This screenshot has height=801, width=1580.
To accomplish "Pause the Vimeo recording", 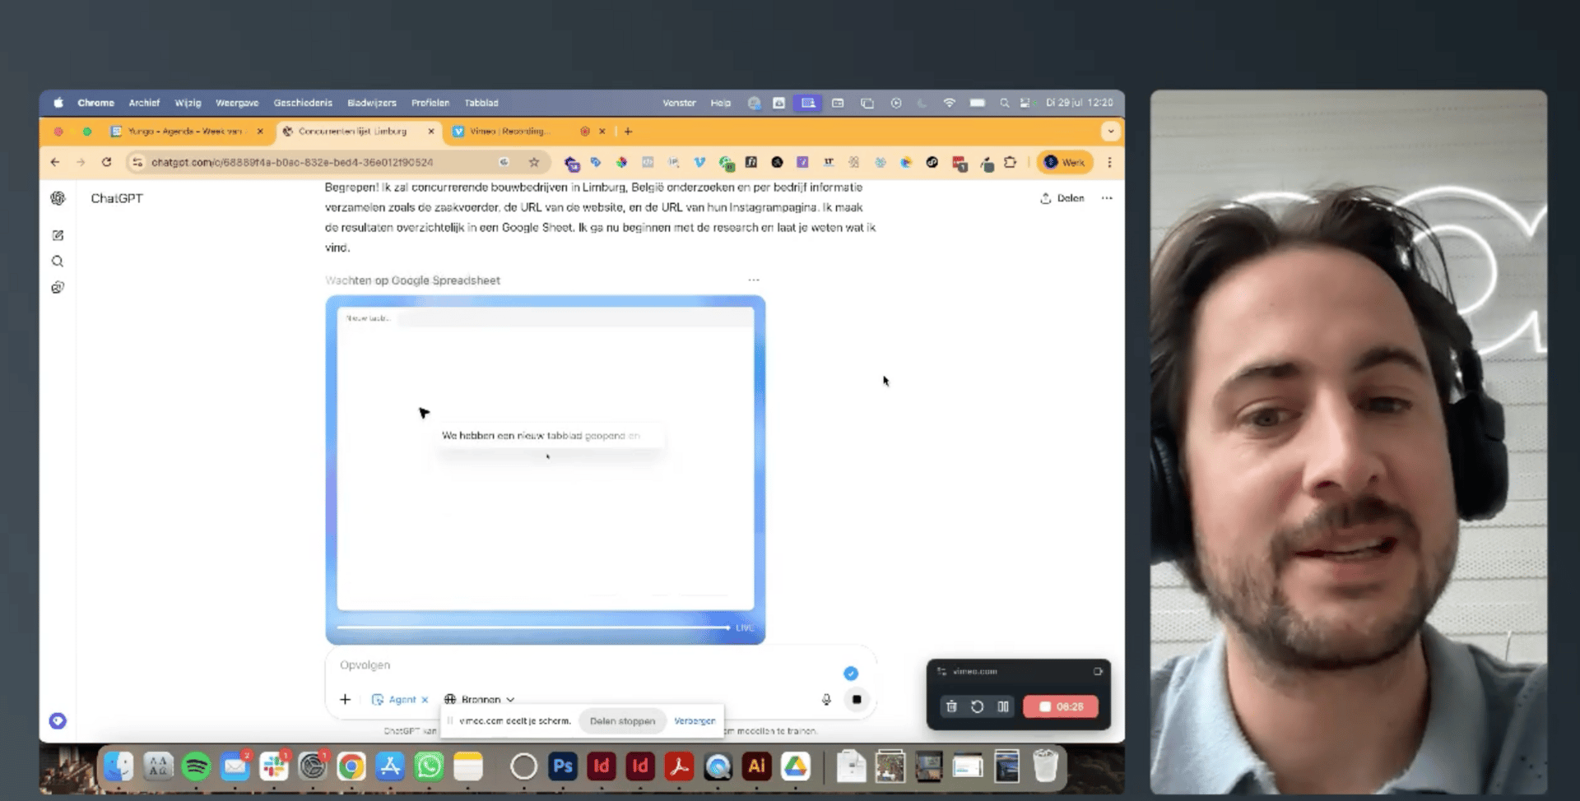I will coord(1003,706).
